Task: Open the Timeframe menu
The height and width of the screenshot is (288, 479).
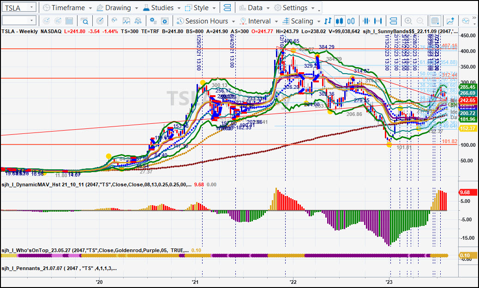Action: (67, 8)
